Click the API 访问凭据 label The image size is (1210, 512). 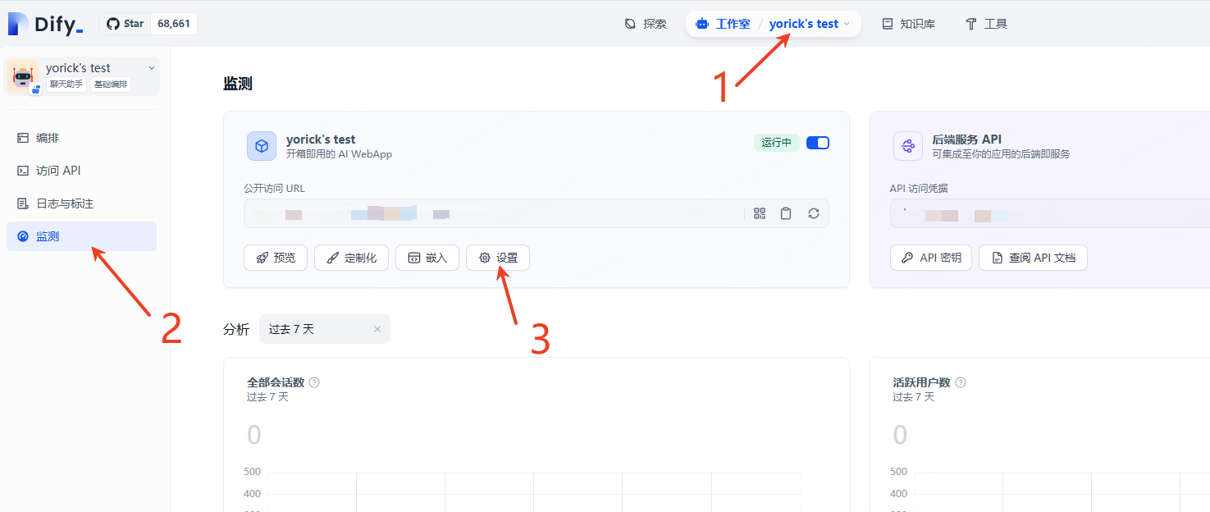click(919, 189)
